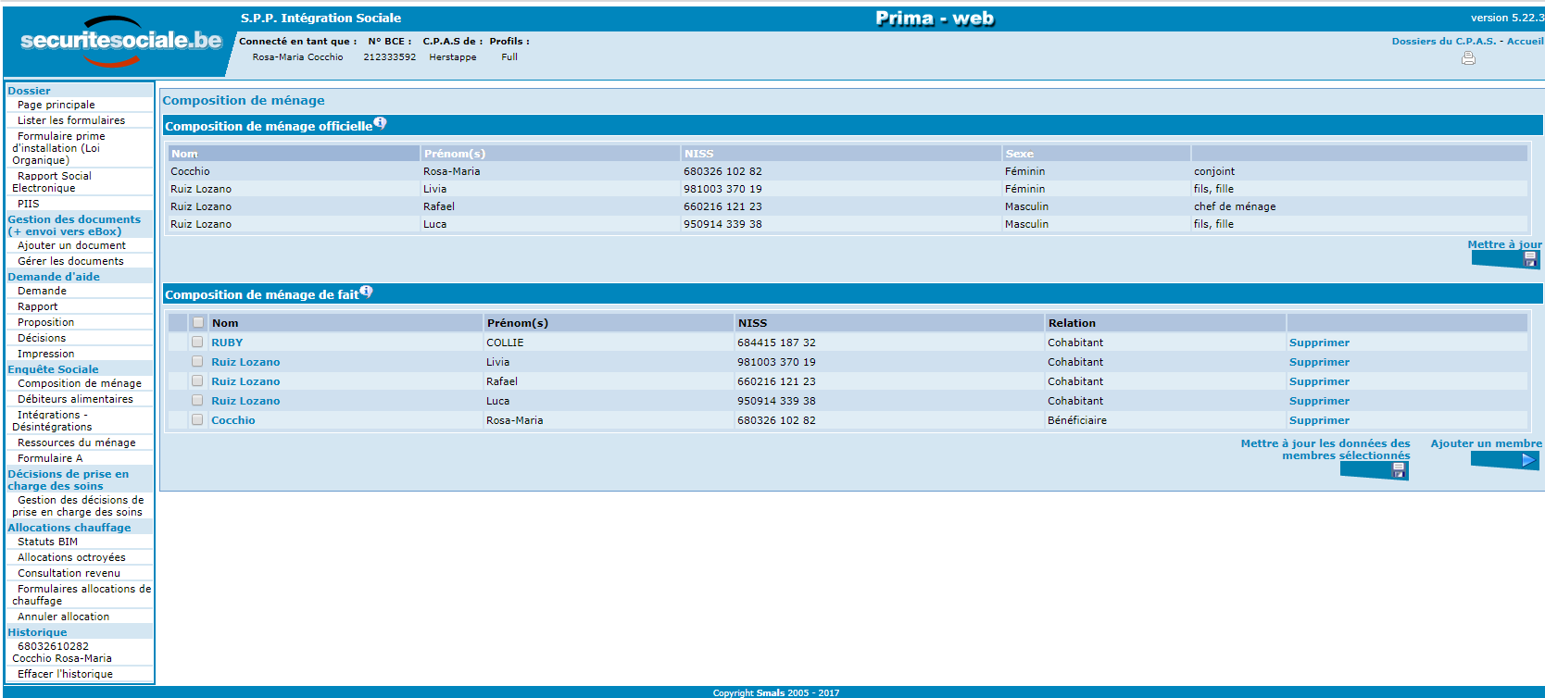Click Supprimer for Rosa-Maria
The width and height of the screenshot is (1545, 698).
click(x=1319, y=420)
